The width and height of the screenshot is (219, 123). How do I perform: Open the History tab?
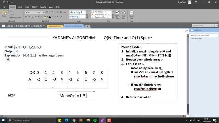click(35, 7)
